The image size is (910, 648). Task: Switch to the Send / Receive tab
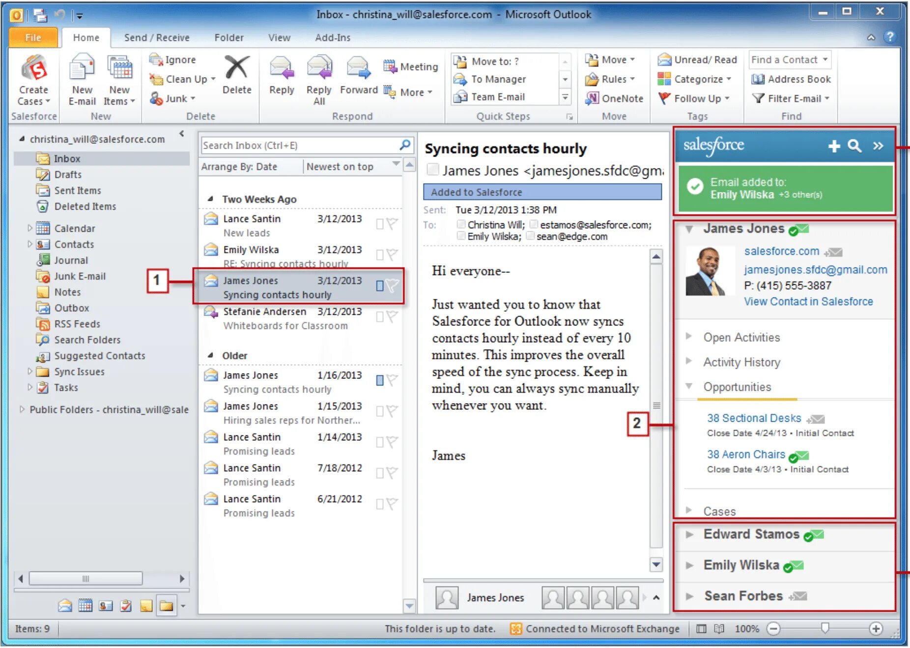point(157,37)
